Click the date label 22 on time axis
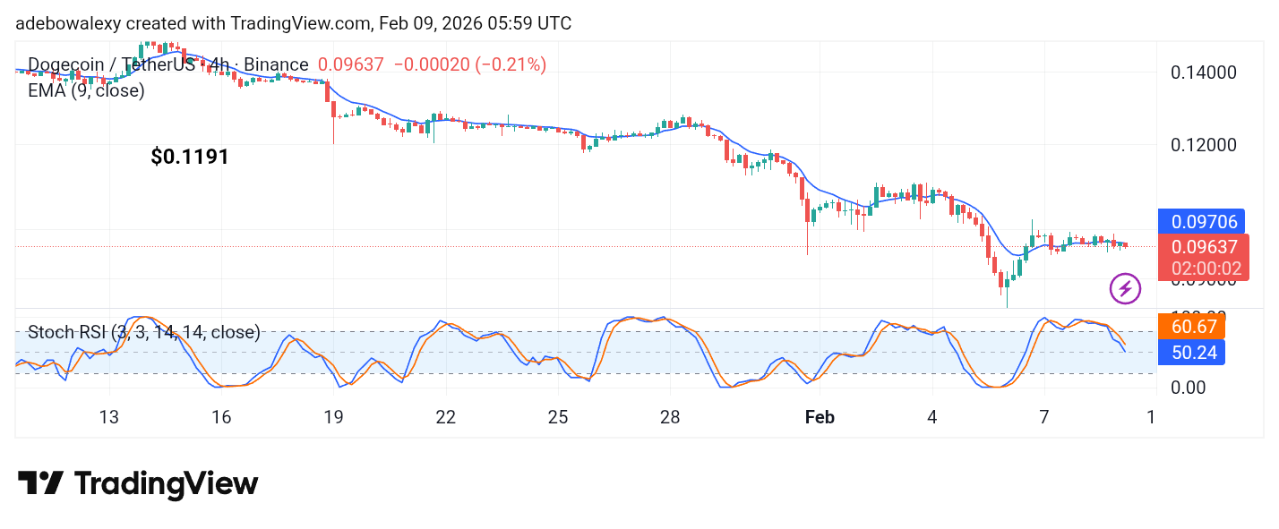 [445, 417]
